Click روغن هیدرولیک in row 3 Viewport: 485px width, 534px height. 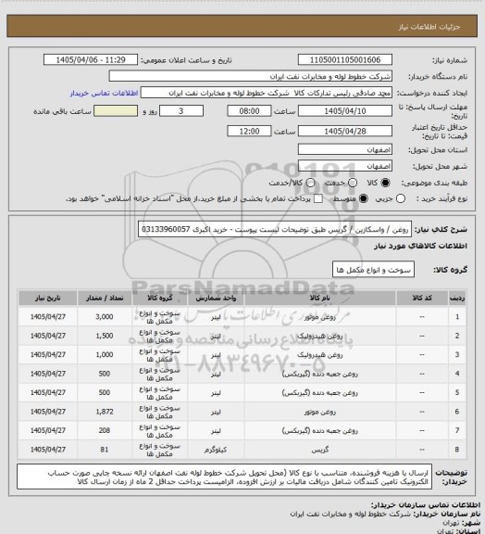(x=320, y=355)
